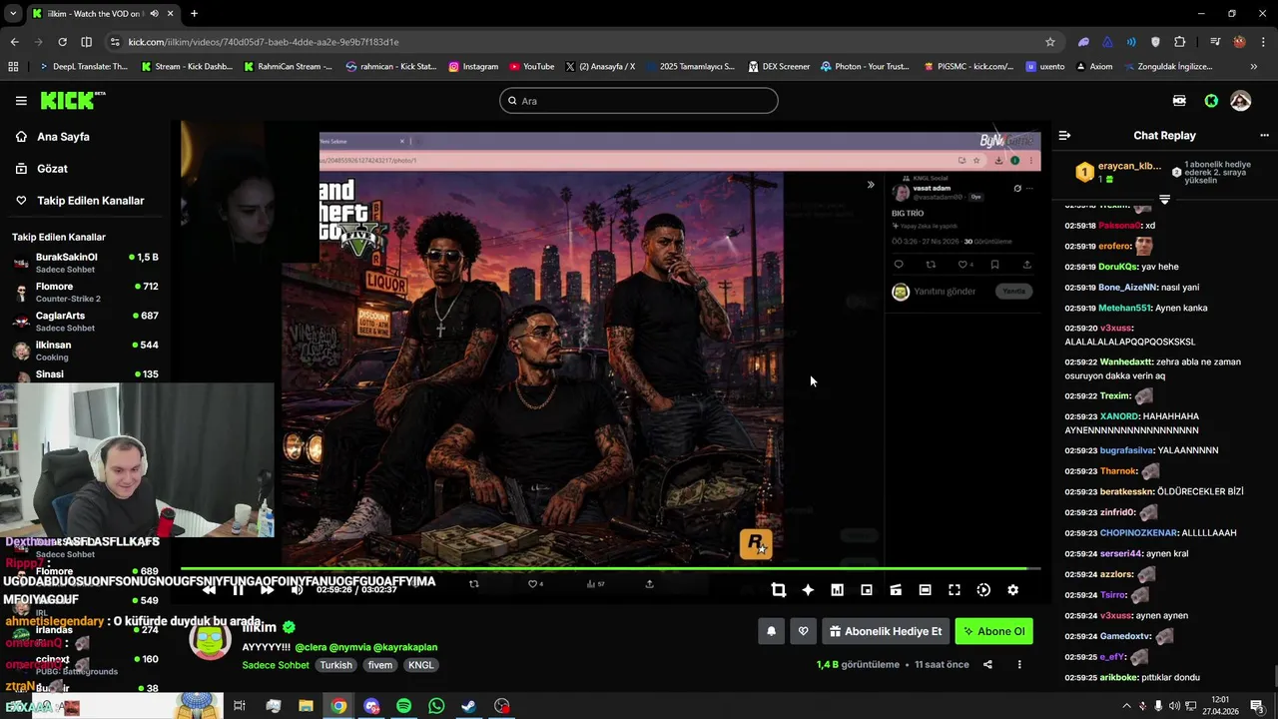Open Spotify from the taskbar
Image resolution: width=1278 pixels, height=719 pixels.
point(403,706)
